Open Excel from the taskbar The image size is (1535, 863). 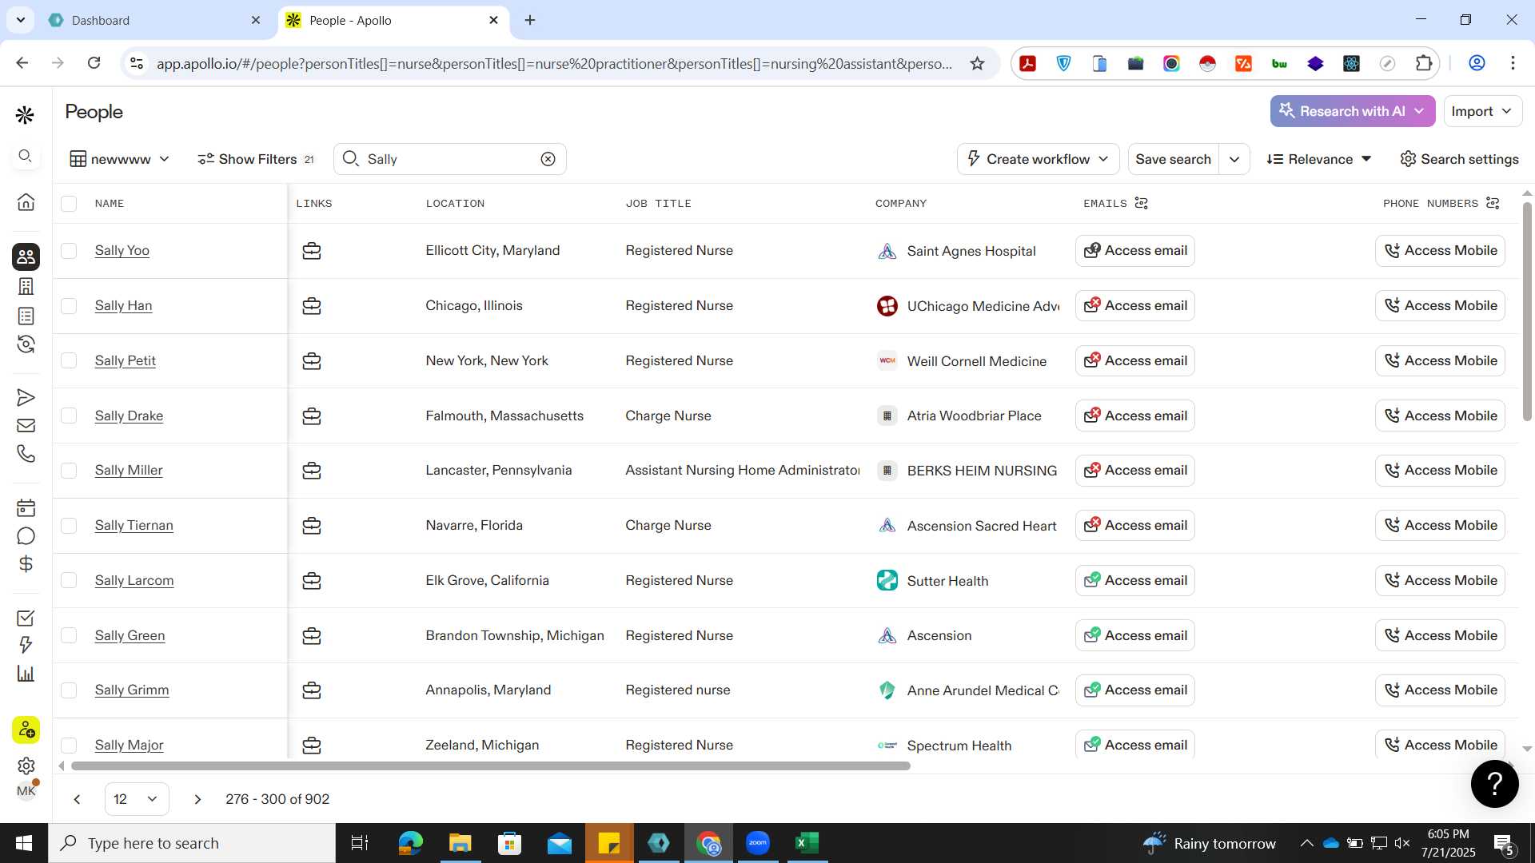pos(807,843)
